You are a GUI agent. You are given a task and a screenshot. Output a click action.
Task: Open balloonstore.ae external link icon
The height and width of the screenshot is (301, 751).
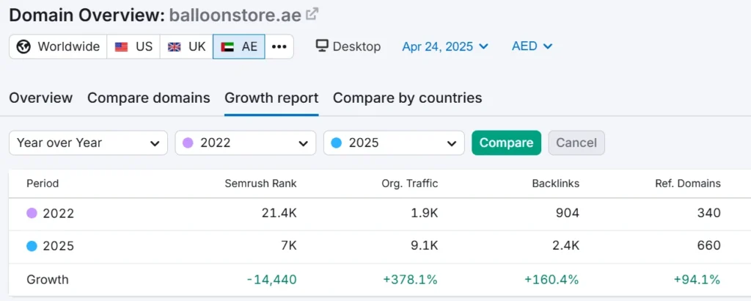312,15
